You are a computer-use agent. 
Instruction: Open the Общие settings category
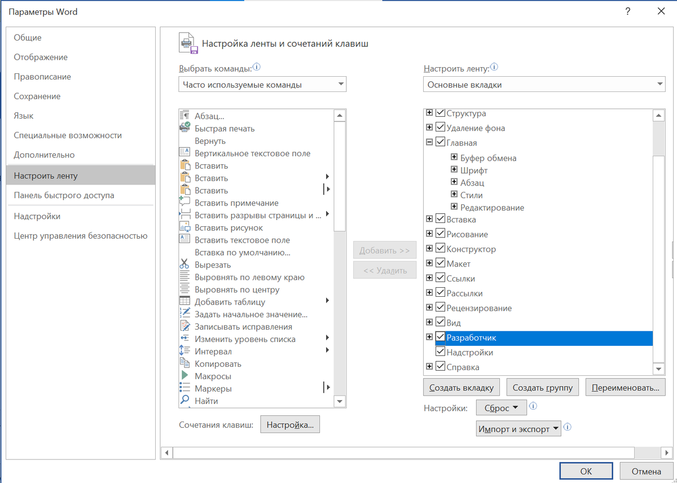click(81, 37)
